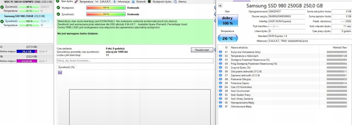
Task: Click blue orb beside Nienaprawialne Błędy
Action: 221,103
